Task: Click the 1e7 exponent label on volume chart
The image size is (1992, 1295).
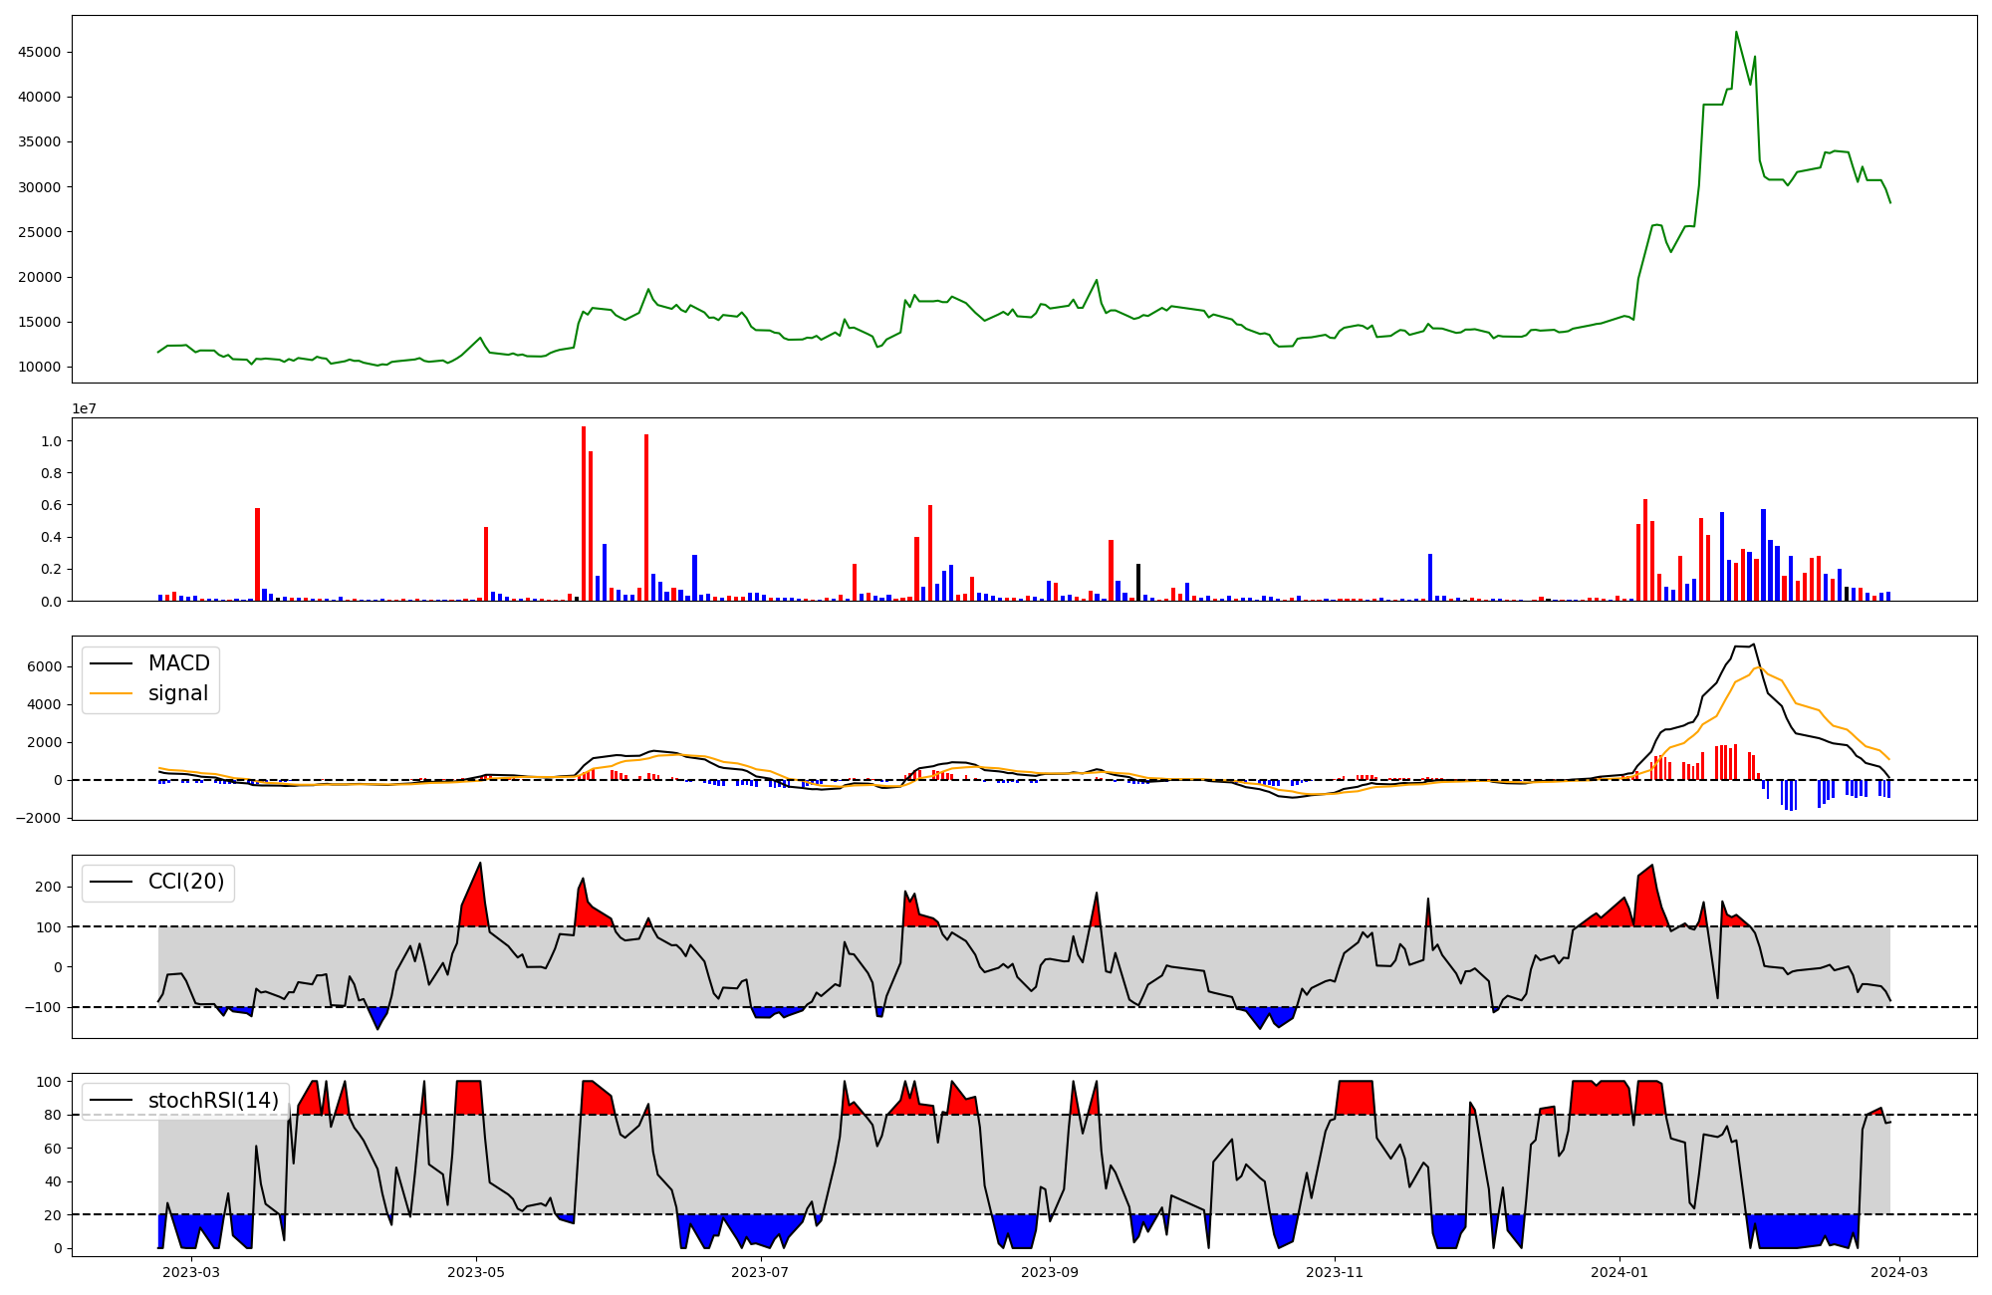Action: pyautogui.click(x=84, y=408)
